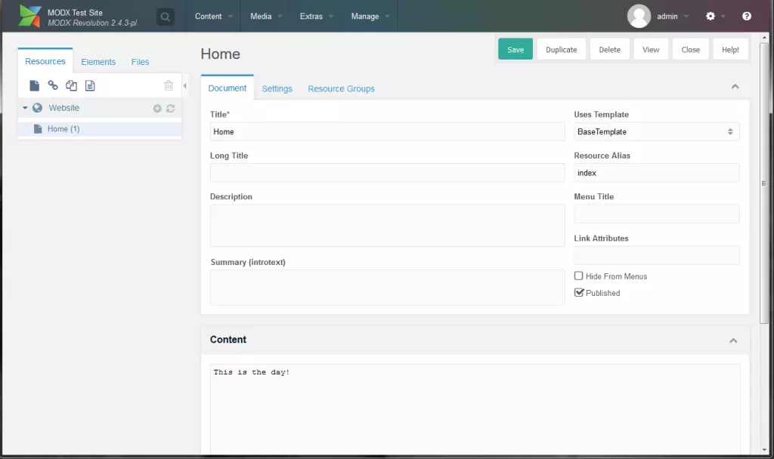Image resolution: width=774 pixels, height=459 pixels.
Task: Click the page vertical scrollbar thumb
Action: point(764,183)
